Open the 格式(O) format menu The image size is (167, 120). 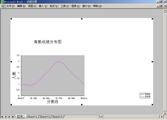(x=54, y=6)
